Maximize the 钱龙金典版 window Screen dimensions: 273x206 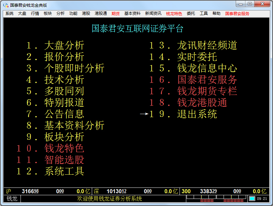(x=250, y=4)
